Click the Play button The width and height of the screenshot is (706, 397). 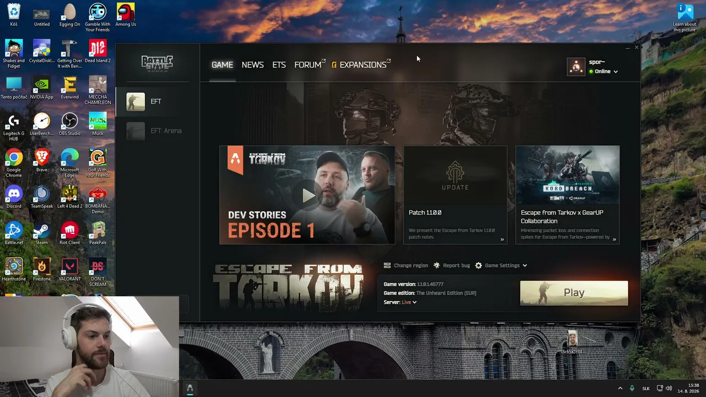(574, 293)
